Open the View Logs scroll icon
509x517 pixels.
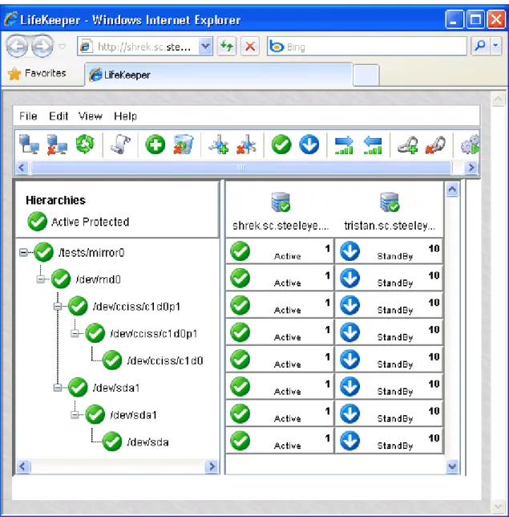(x=120, y=144)
